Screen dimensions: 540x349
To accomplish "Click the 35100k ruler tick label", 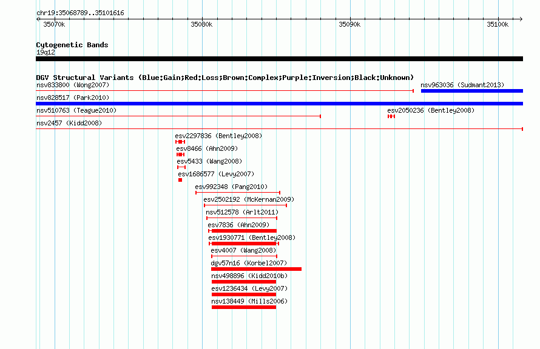I will 498,24.
